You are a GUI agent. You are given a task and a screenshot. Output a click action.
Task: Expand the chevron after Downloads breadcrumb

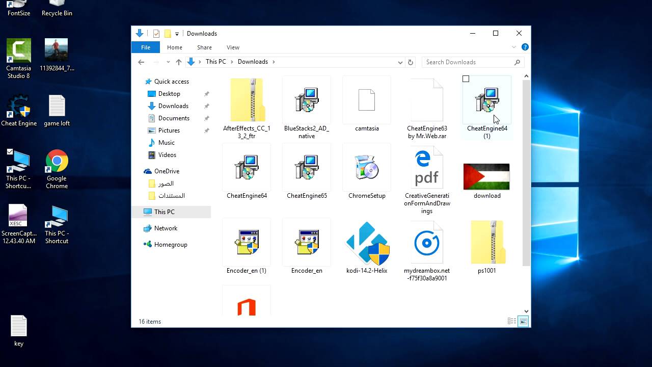[x=274, y=62]
